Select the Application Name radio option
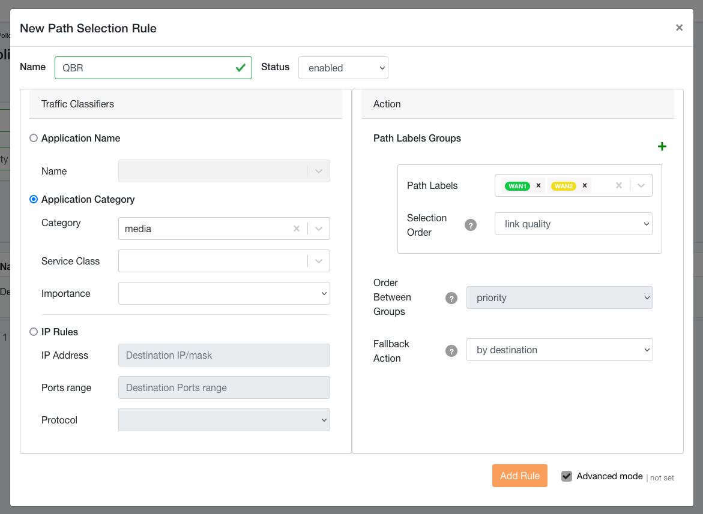703x514 pixels. 34,139
